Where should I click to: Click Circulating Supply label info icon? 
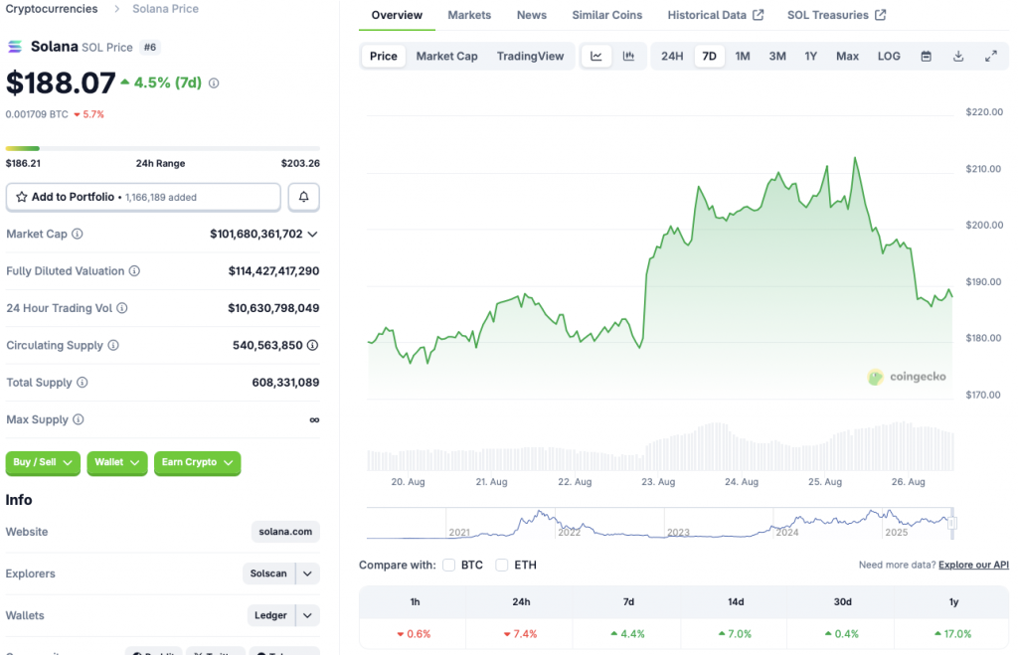tap(113, 345)
